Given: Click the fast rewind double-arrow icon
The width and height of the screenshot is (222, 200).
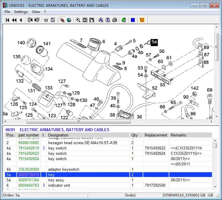Looking at the screenshot, I should [14, 20].
